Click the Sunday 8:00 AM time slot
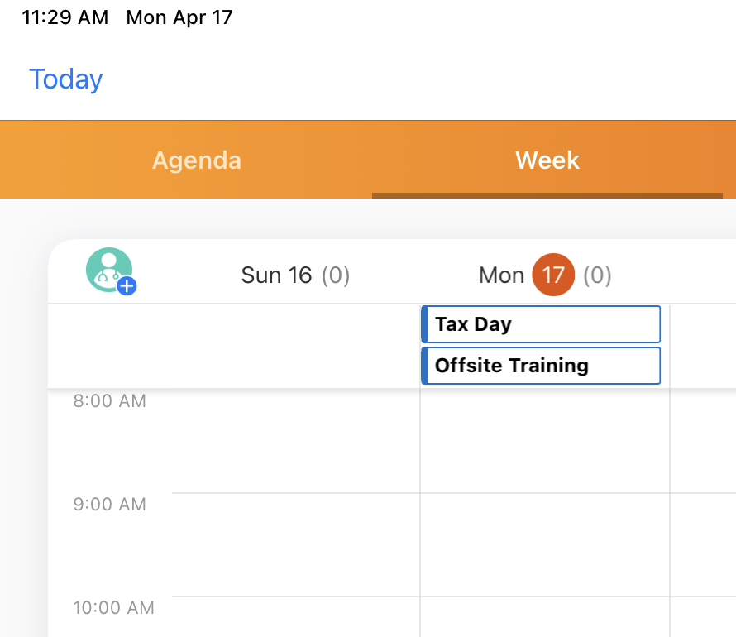 (x=296, y=443)
